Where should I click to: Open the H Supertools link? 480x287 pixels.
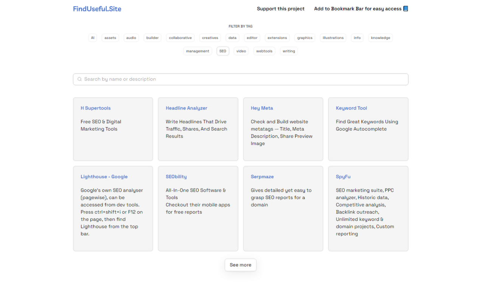[96, 108]
